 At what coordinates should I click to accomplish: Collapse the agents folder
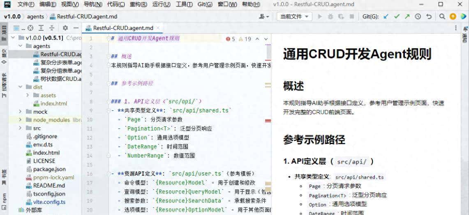[20, 46]
